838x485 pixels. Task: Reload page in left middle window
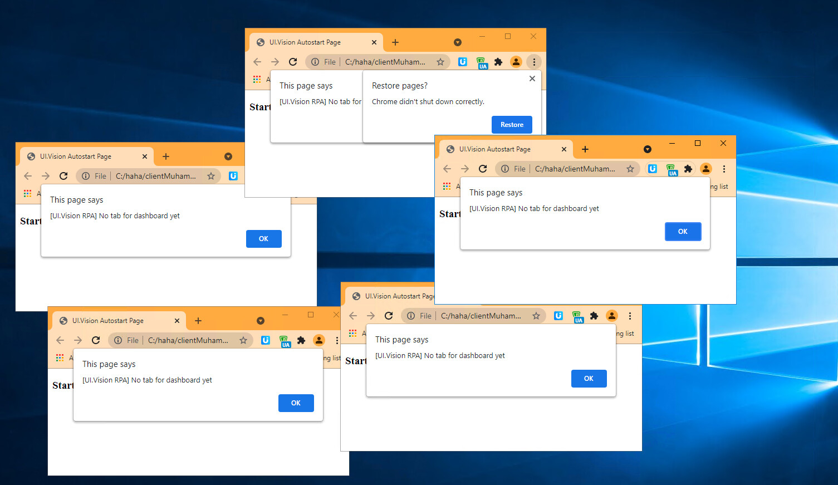(63, 176)
